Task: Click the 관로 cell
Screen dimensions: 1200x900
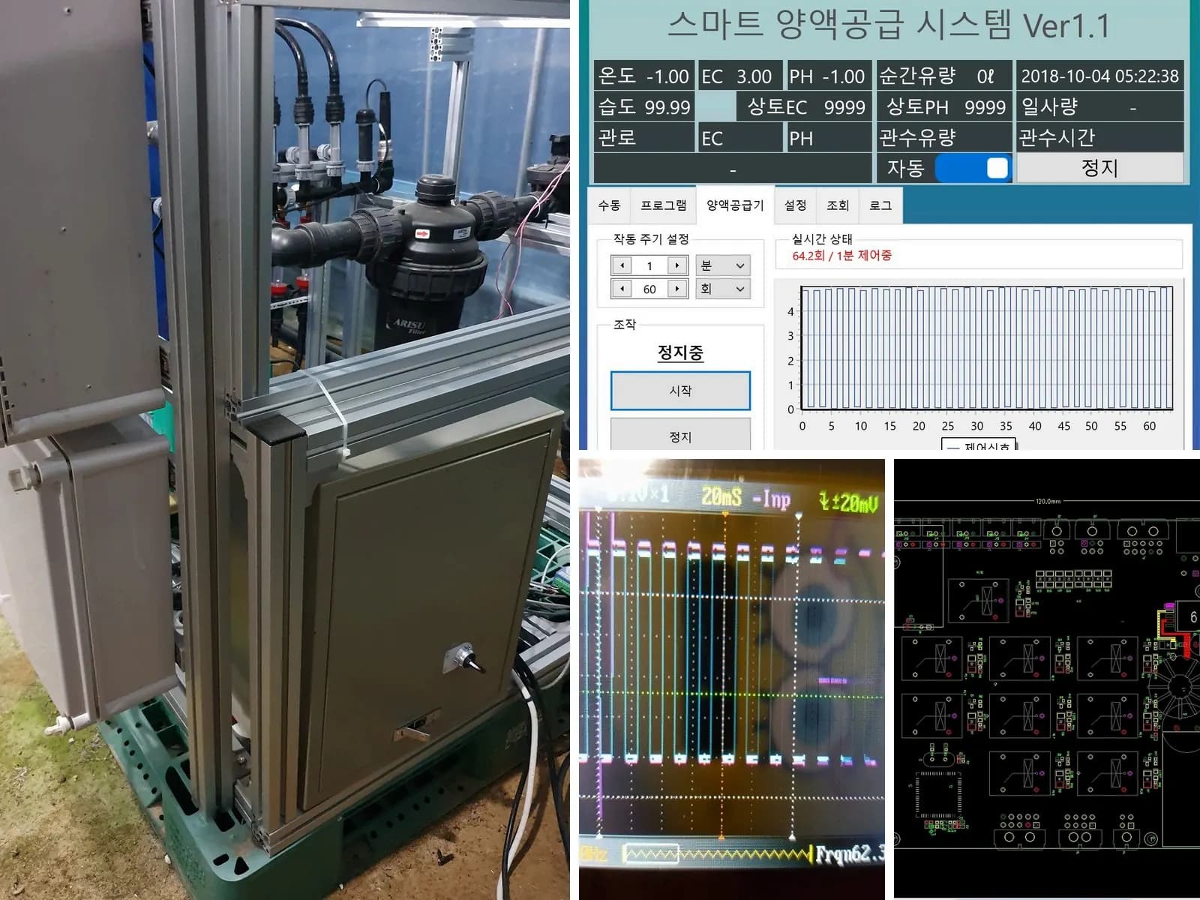Action: coord(643,137)
